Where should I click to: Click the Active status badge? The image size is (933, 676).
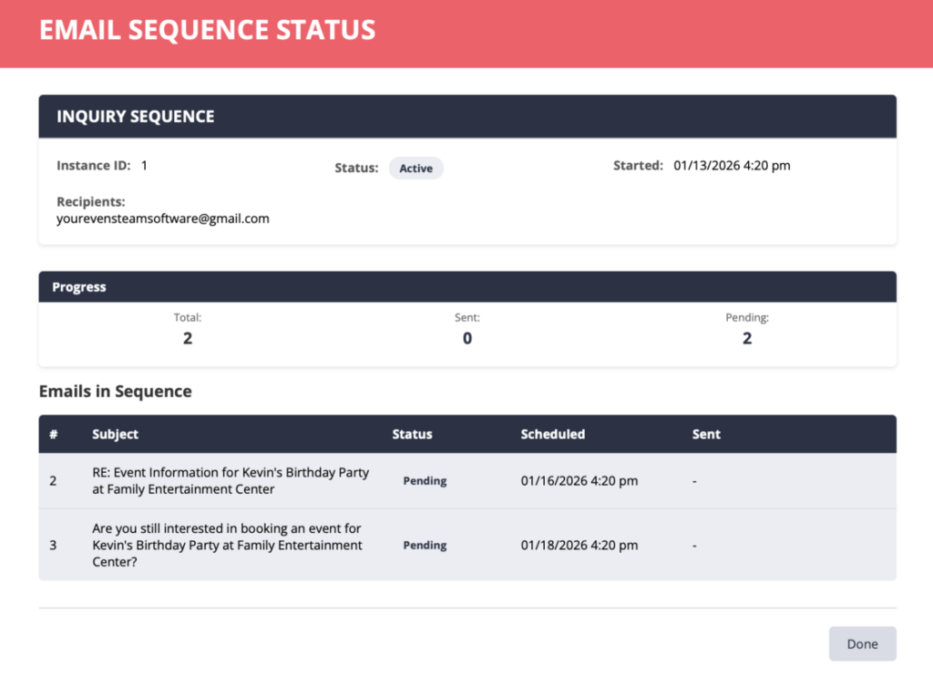point(415,169)
